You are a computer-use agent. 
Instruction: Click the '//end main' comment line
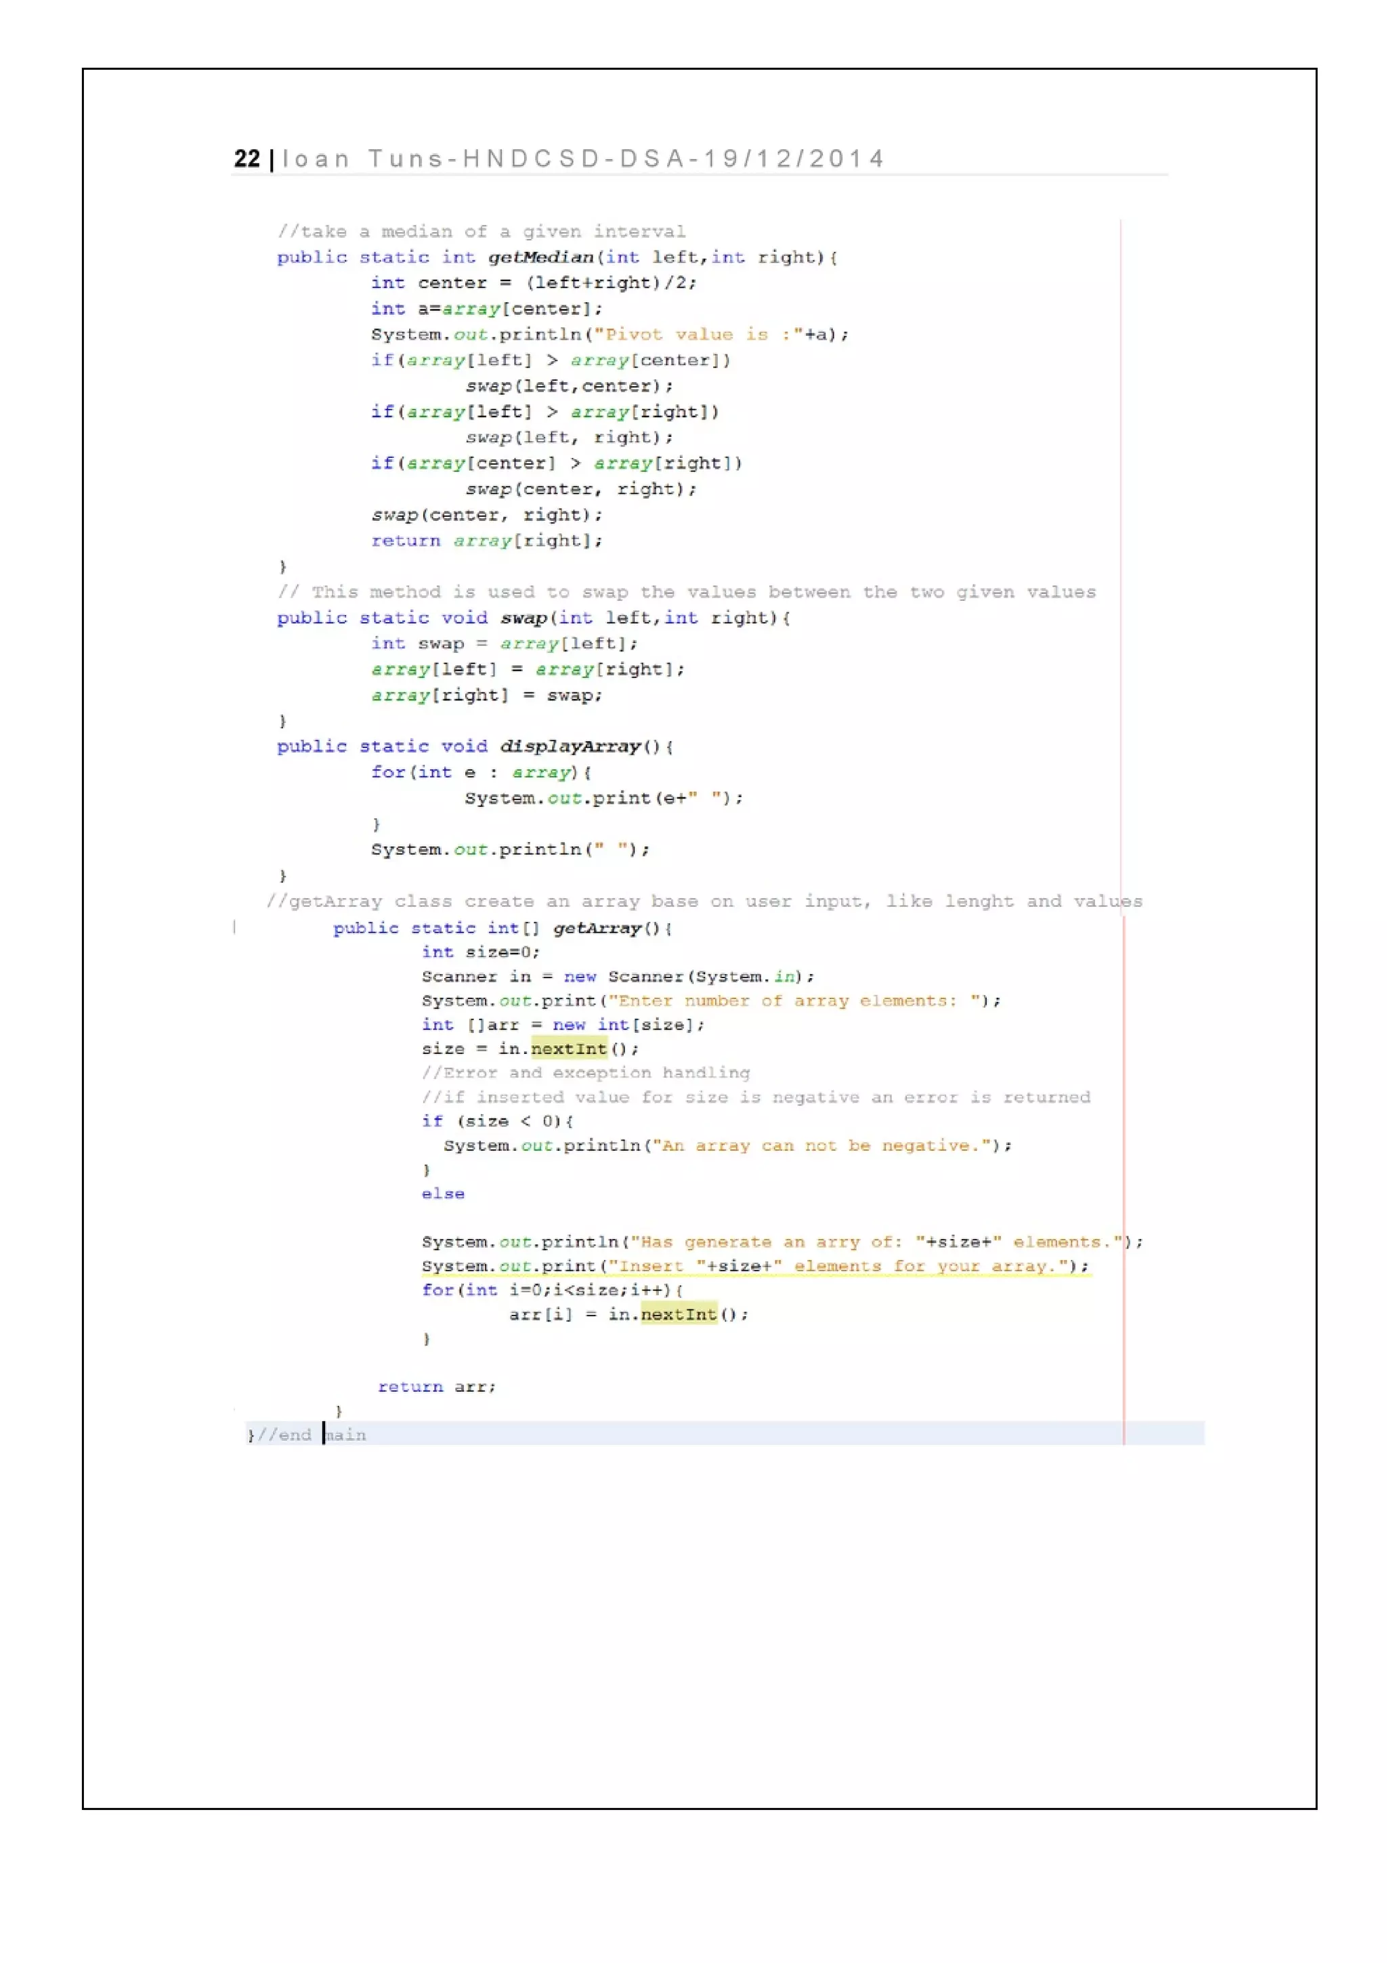coord(307,1435)
